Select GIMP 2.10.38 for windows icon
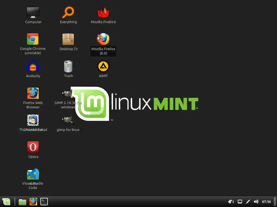This screenshot has width=277, height=207. (67, 93)
